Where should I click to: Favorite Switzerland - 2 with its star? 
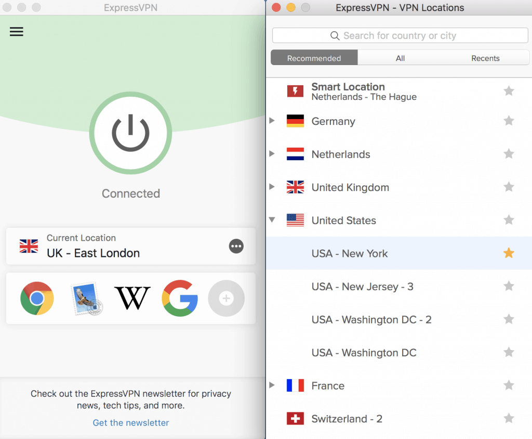[x=509, y=418]
